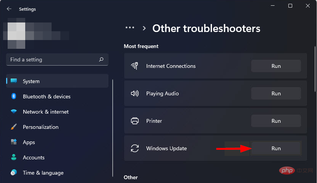
Task: Click the Printer icon
Action: point(134,121)
